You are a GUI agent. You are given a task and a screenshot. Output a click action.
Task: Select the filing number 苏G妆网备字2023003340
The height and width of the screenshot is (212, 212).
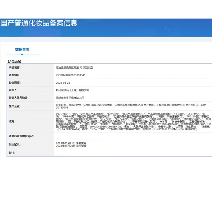point(71,75)
